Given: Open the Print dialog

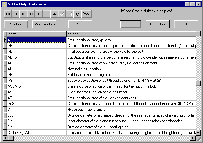Looking at the screenshot, I should (x=81, y=24).
